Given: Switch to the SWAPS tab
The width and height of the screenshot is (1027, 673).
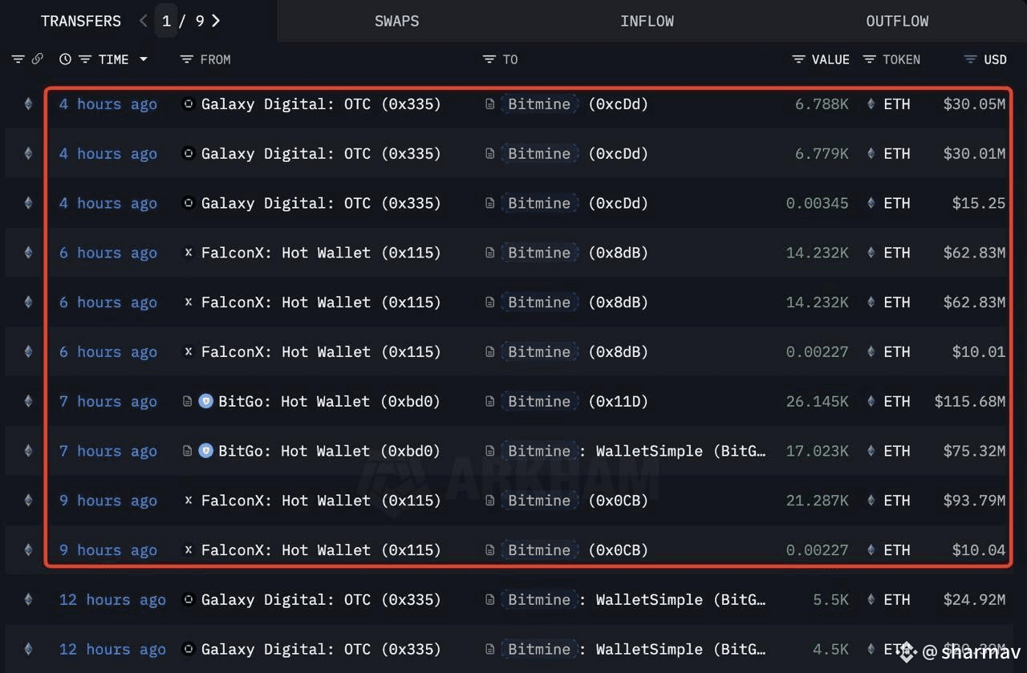Looking at the screenshot, I should point(396,21).
